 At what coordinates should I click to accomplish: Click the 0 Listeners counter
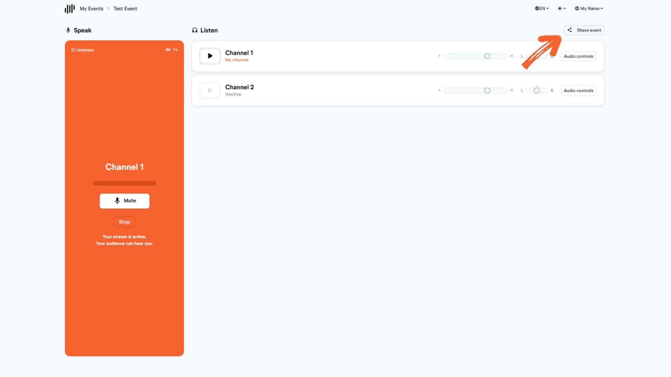click(82, 50)
